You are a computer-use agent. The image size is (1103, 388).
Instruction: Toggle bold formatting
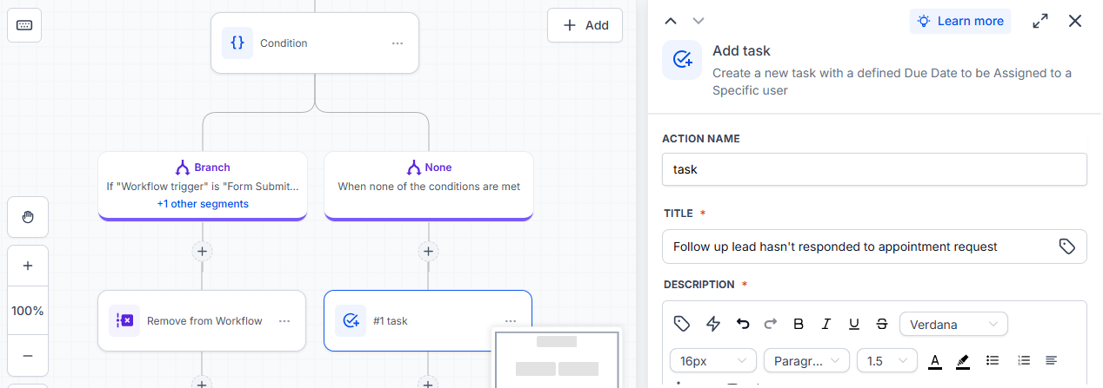(799, 324)
